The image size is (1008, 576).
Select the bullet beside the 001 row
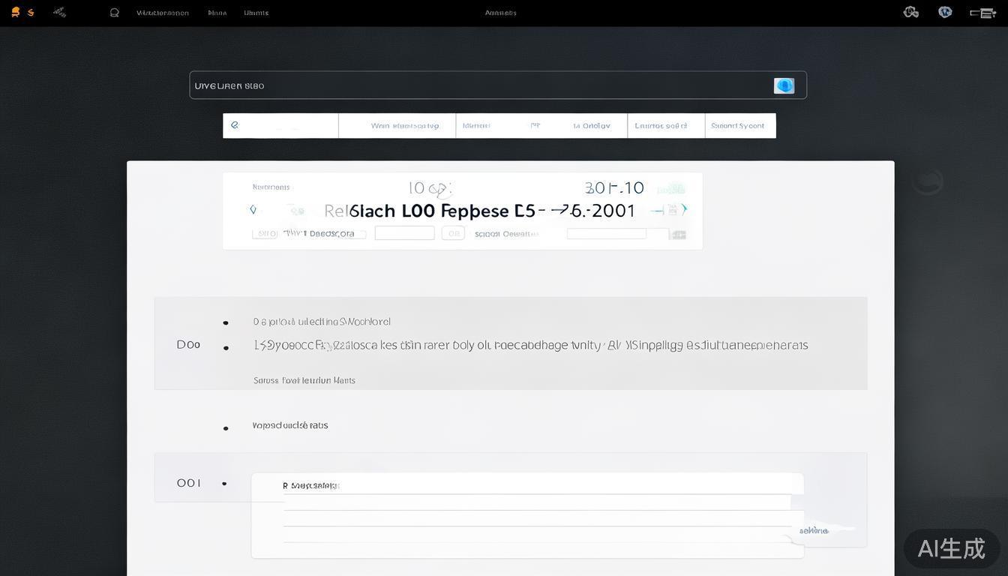(224, 484)
